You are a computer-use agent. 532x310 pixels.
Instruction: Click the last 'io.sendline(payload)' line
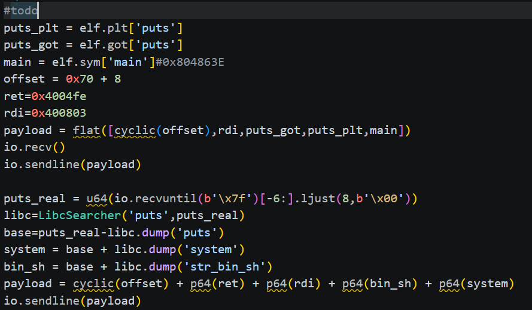point(72,301)
